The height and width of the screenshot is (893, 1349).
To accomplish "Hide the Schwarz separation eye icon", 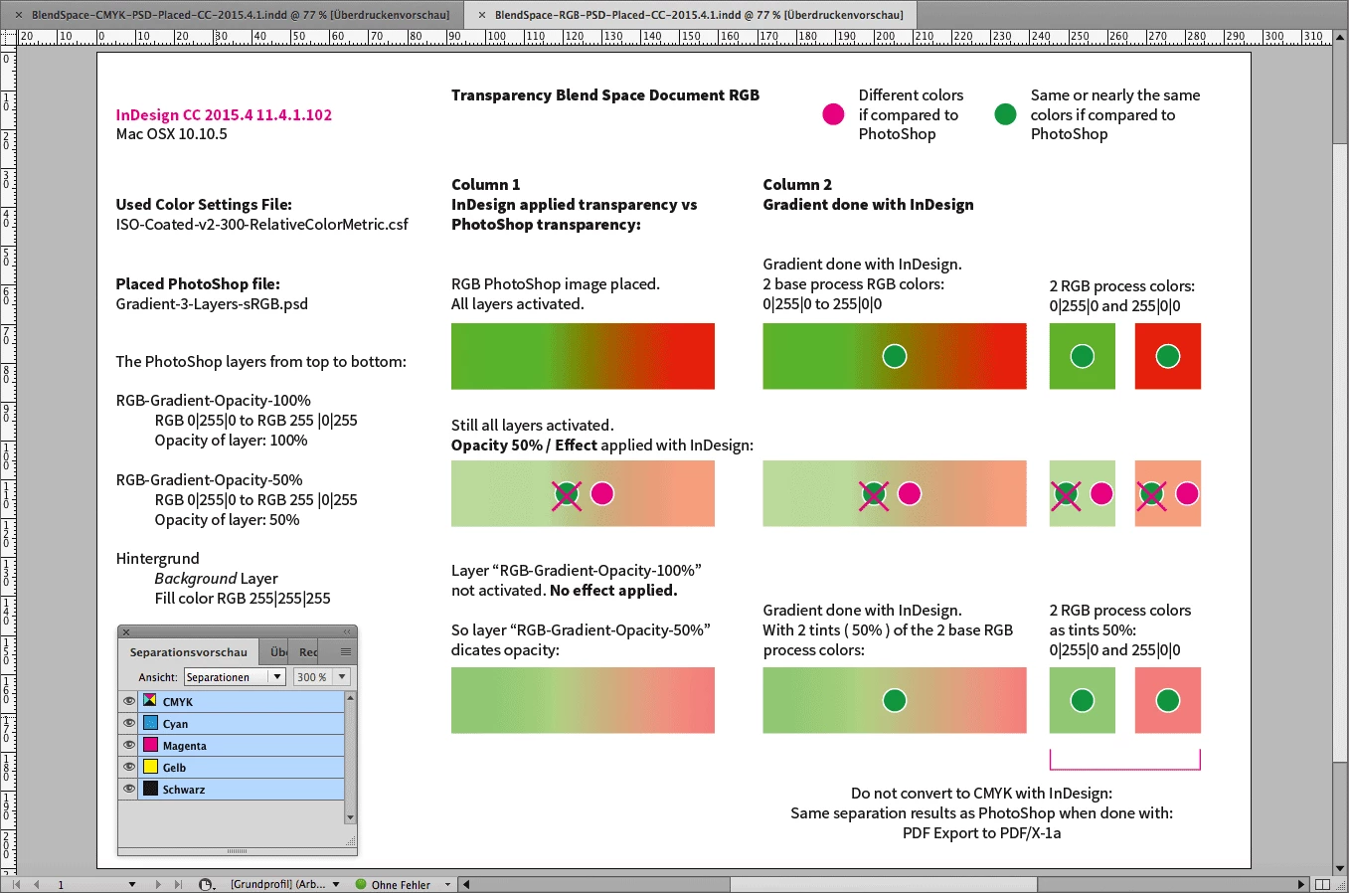I will [x=129, y=789].
